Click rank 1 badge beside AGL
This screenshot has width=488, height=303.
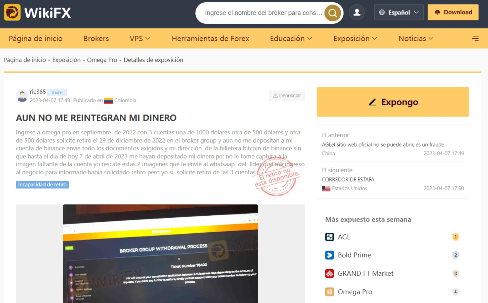click(456, 237)
